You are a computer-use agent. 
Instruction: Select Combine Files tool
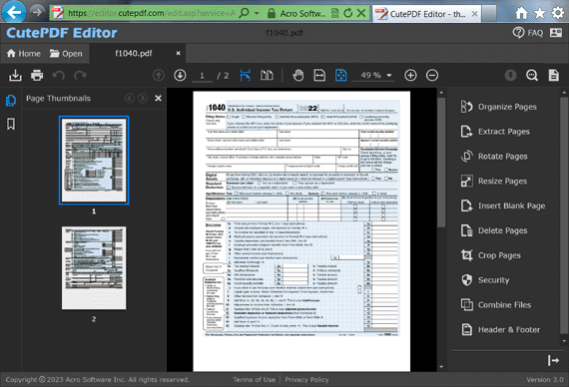tap(496, 304)
